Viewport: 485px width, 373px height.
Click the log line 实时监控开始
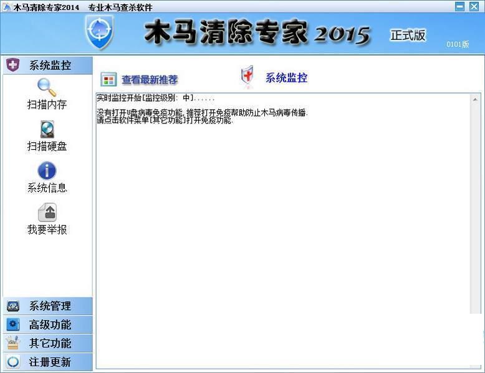[156, 98]
